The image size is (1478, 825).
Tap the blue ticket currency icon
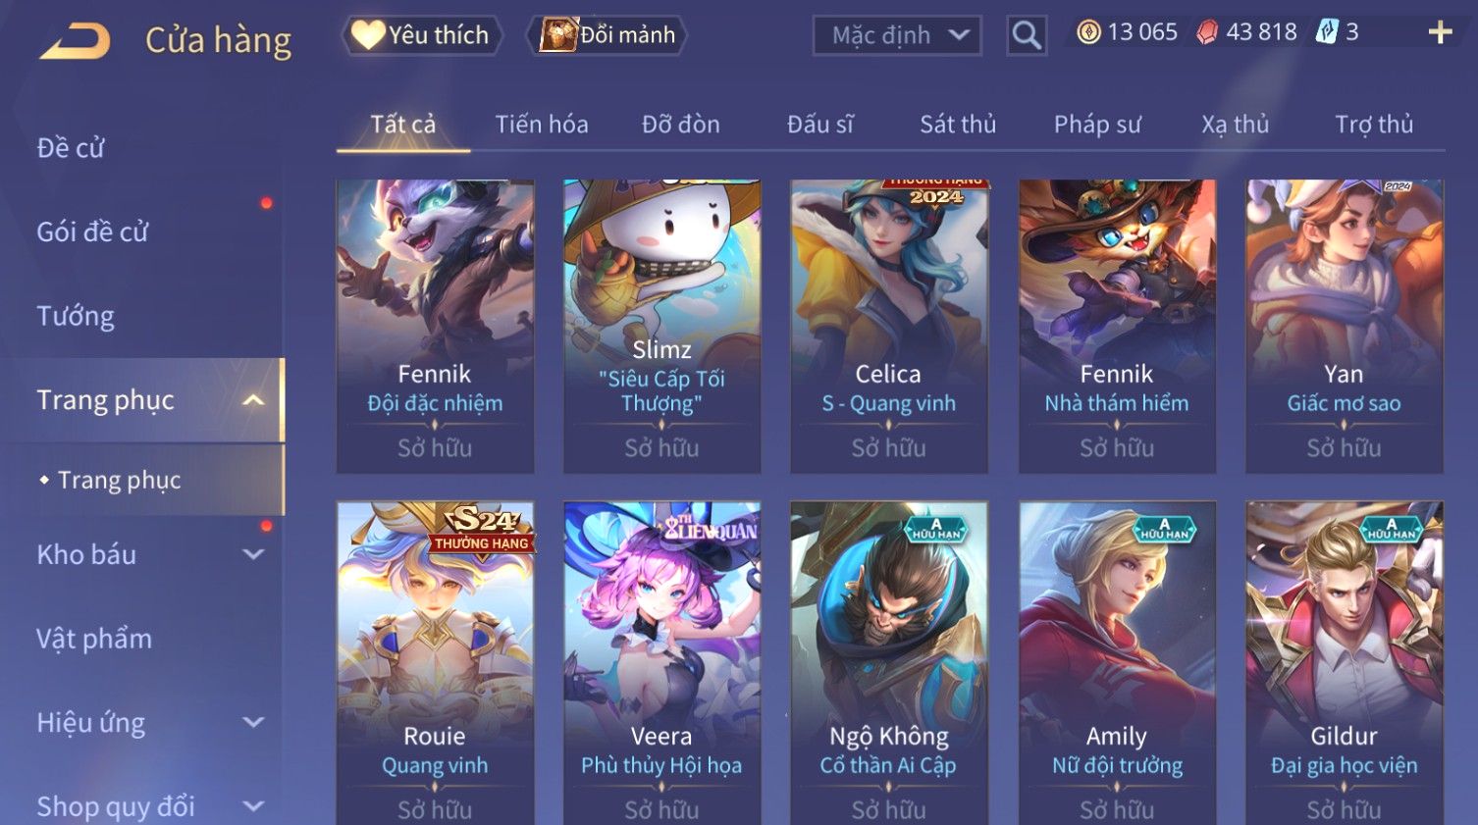[x=1327, y=32]
